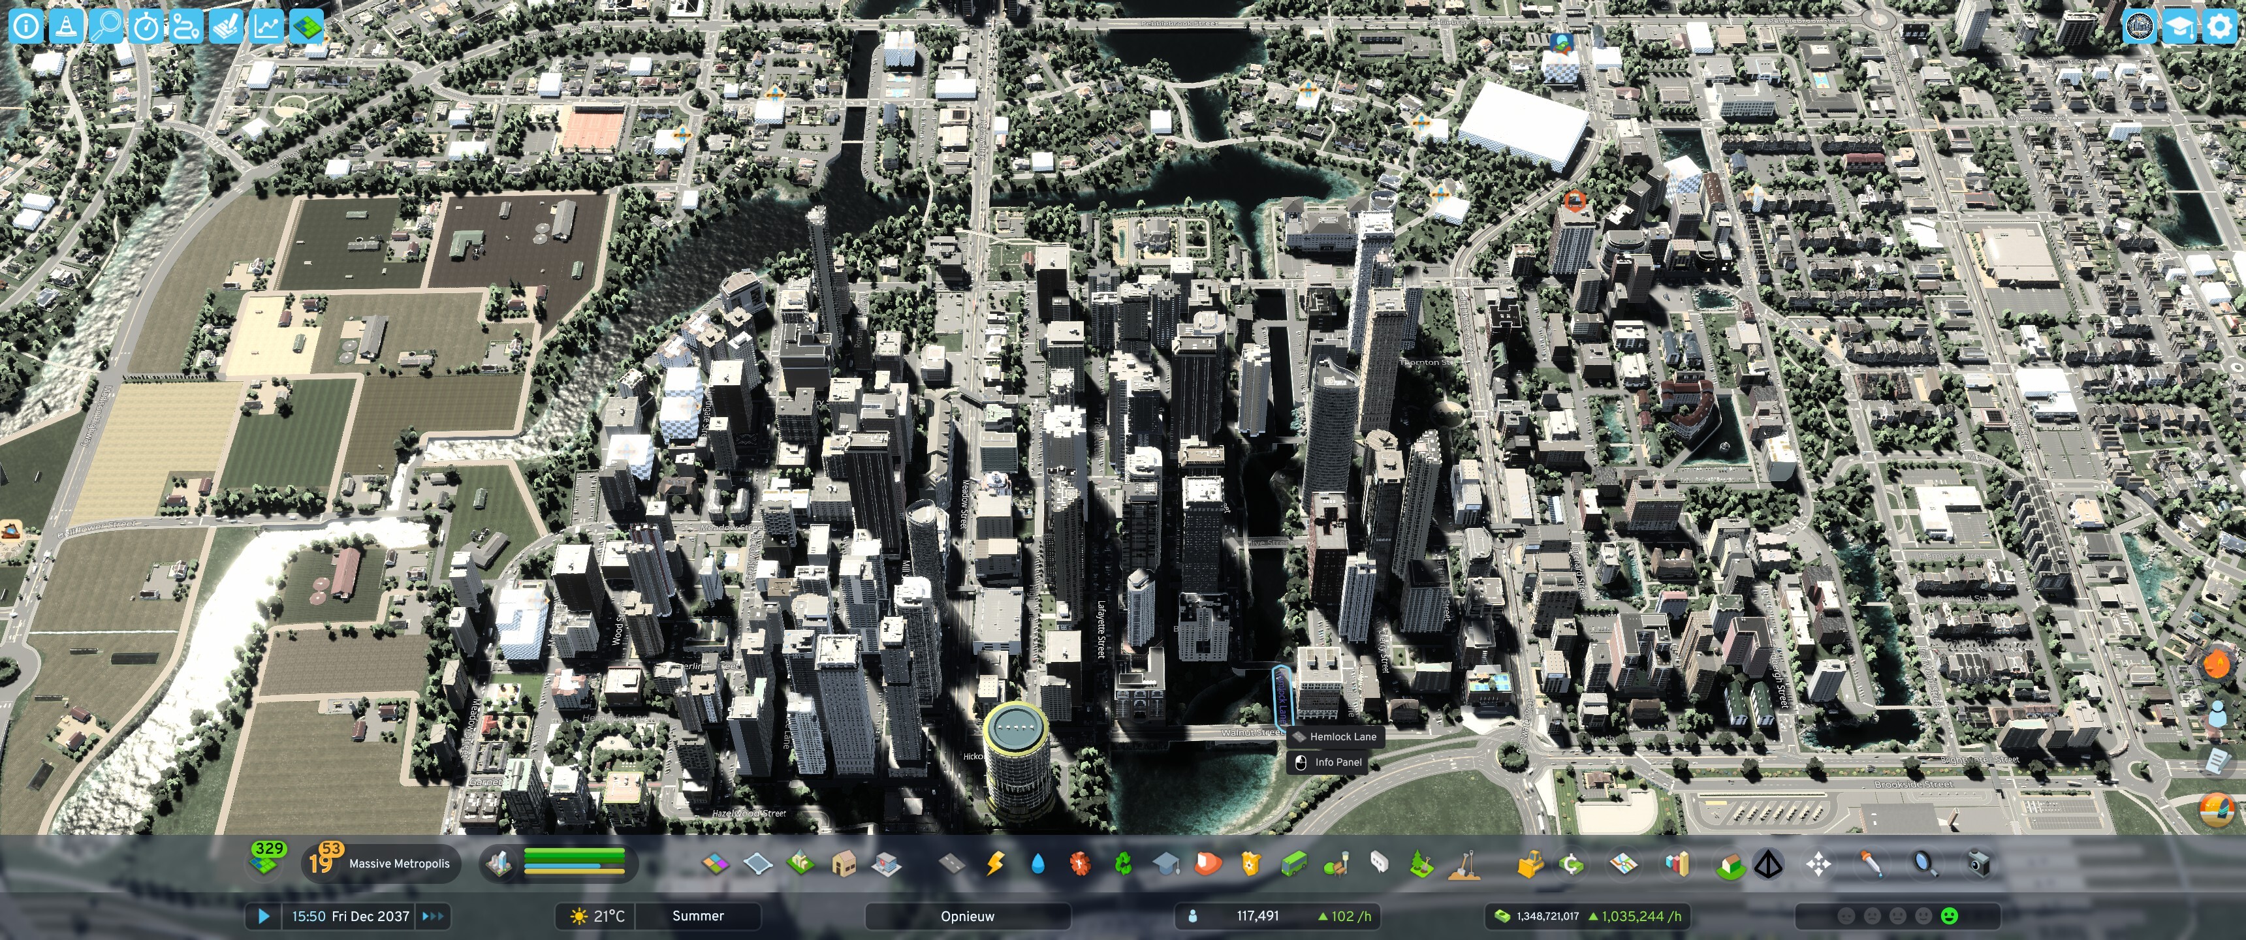Open Education menu with graduation cap
This screenshot has width=2246, height=940.
tap(1165, 863)
